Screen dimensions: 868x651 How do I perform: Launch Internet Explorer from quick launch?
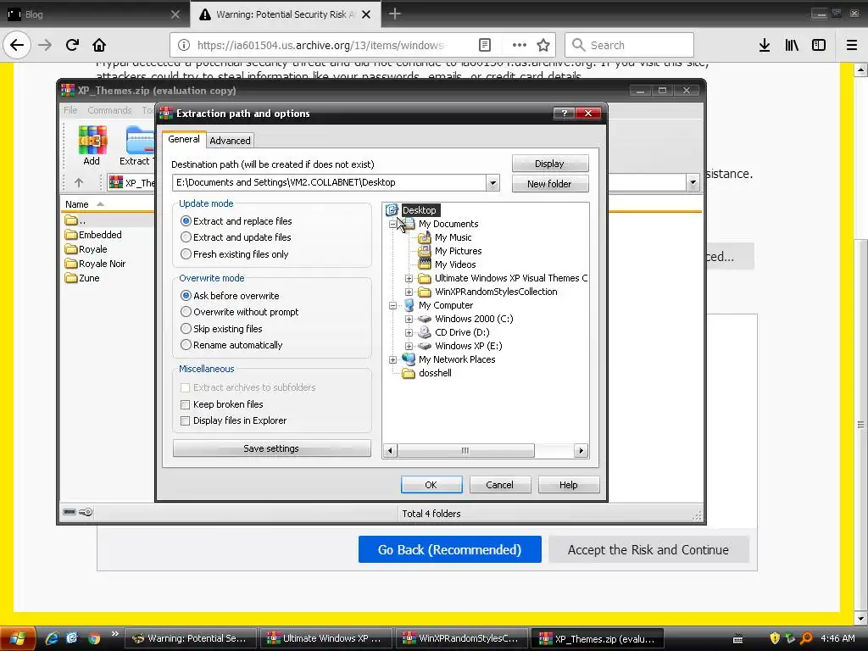[x=52, y=638]
